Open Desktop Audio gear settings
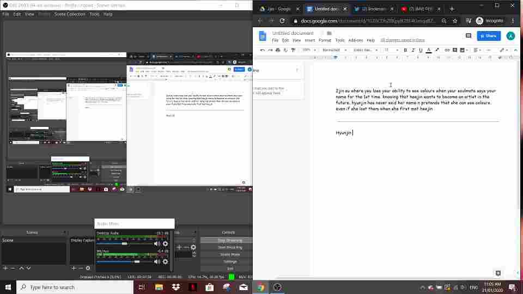 [x=165, y=243]
